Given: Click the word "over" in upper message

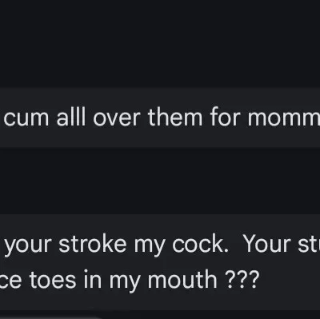Looking at the screenshot, I should click(x=116, y=118).
